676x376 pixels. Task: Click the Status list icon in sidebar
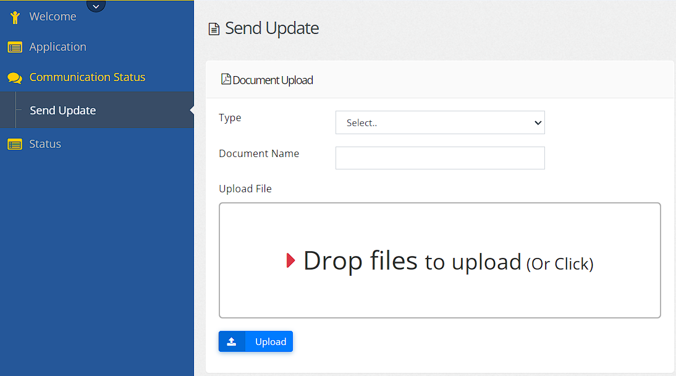(15, 144)
